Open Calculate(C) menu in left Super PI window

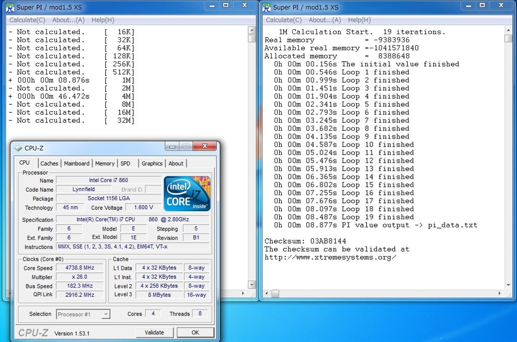(27, 20)
